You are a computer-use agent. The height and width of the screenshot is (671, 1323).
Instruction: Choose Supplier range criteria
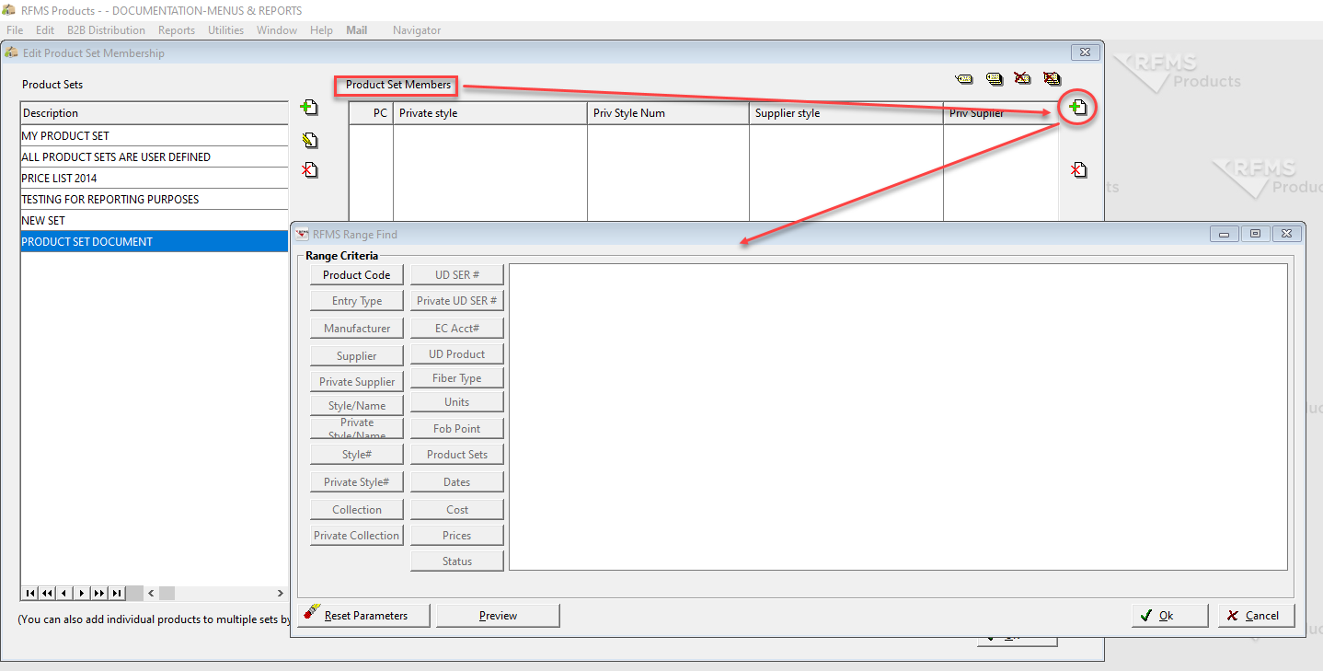pos(357,355)
